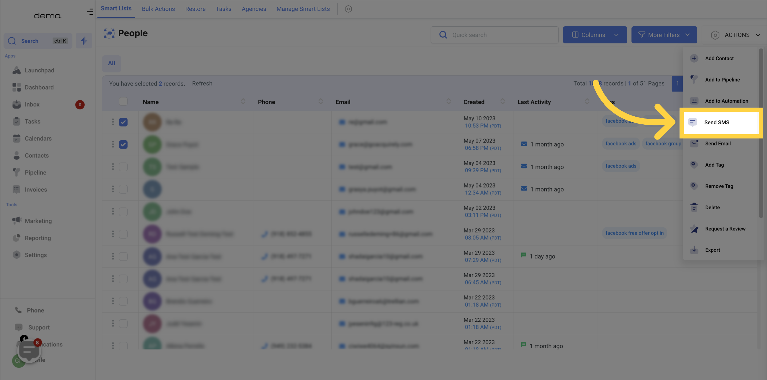Click the Search ctrl K button
Screen dimensions: 767x380
(38, 41)
